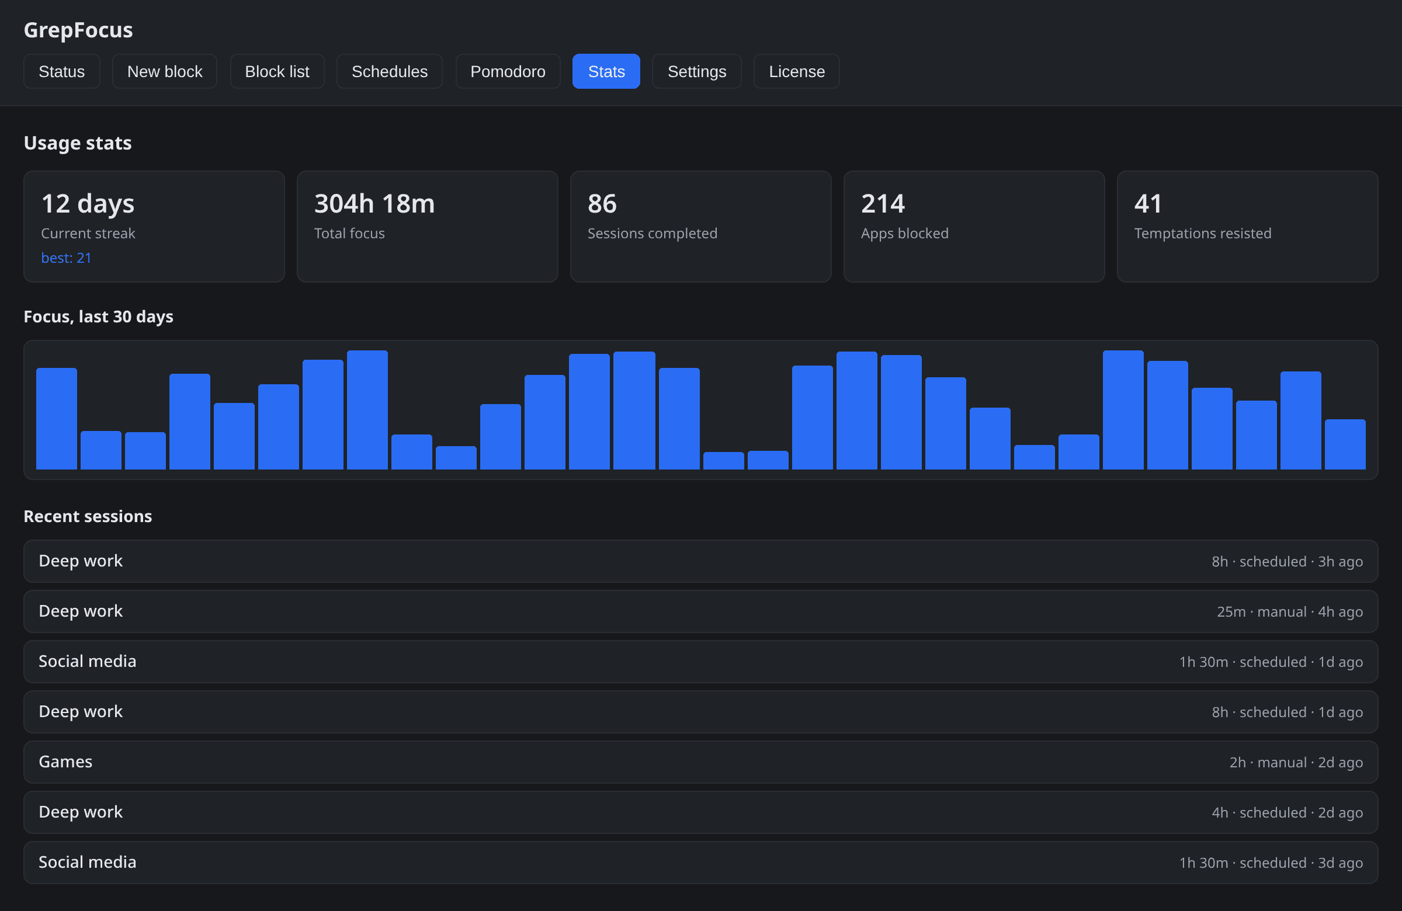Click the 41 Temptations resisted card
This screenshot has height=911, width=1402.
(x=1248, y=227)
